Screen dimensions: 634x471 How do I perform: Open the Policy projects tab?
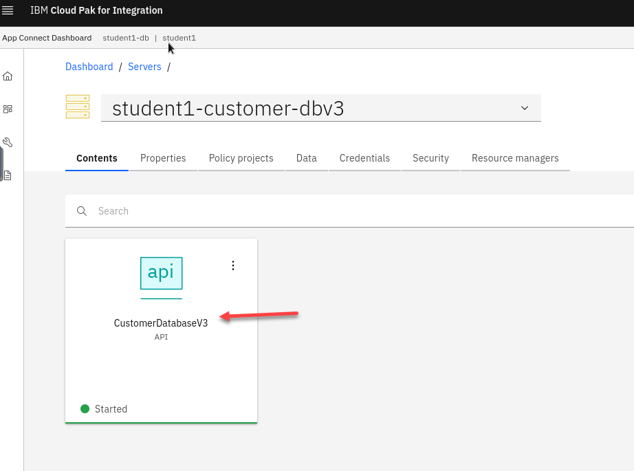coord(241,158)
